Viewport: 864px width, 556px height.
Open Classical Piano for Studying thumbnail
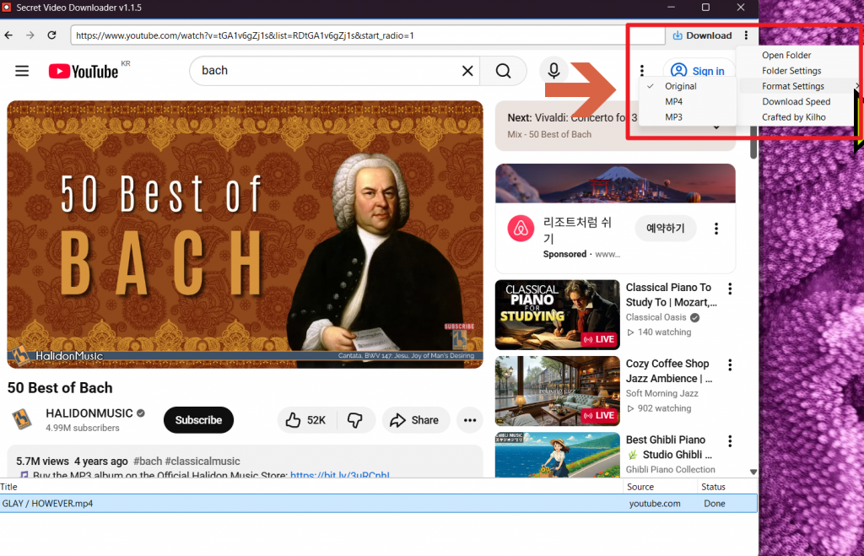[557, 315]
